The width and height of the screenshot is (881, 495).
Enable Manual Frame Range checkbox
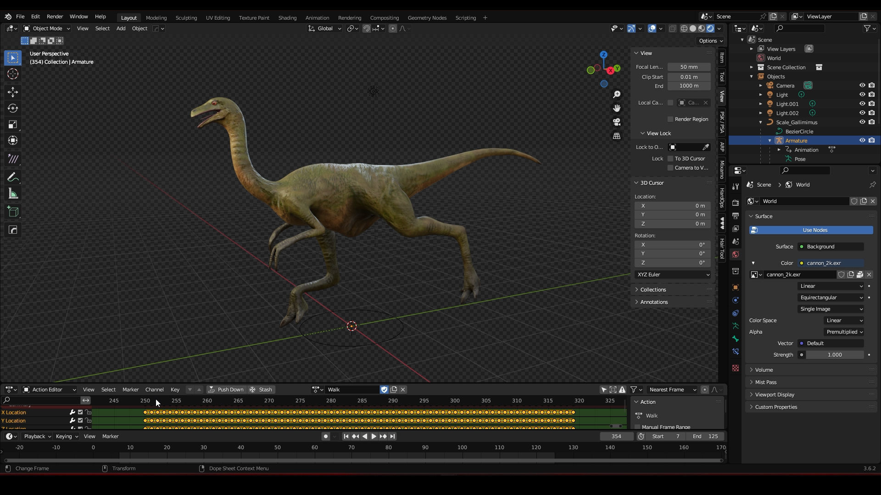tap(637, 427)
